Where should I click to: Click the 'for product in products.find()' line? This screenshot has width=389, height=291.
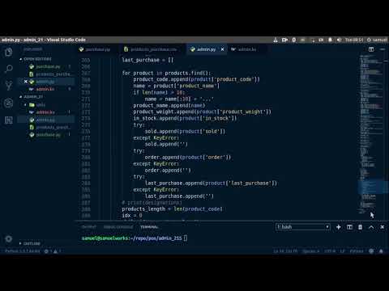coord(166,73)
